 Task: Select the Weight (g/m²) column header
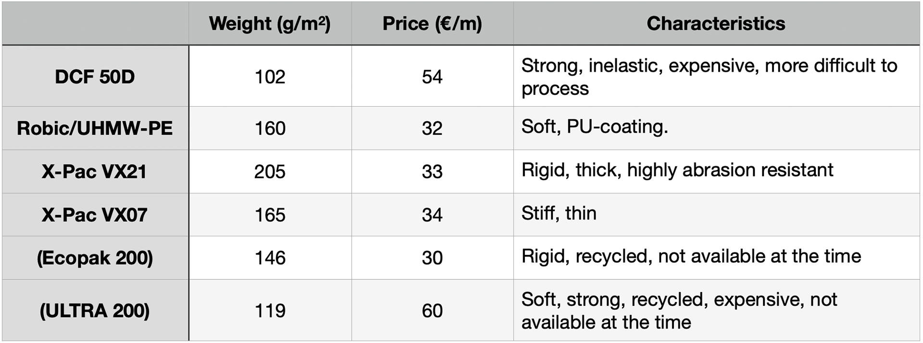tap(270, 24)
